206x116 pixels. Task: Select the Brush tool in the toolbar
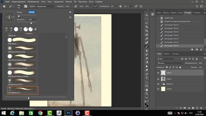(x=147, y=46)
